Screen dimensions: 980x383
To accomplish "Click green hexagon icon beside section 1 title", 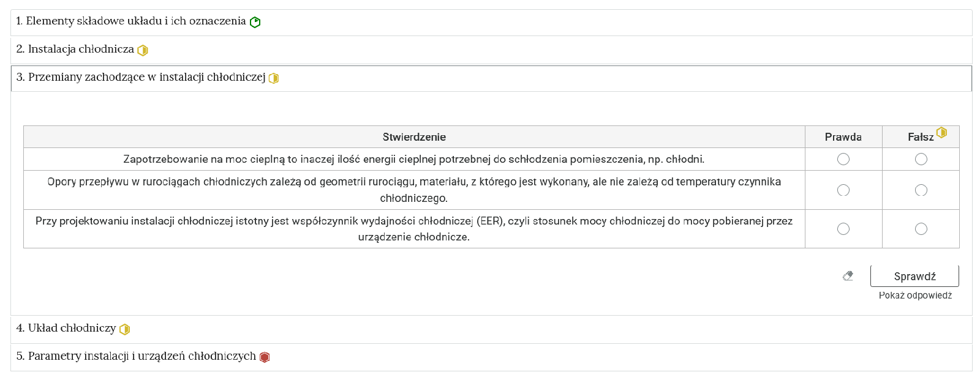I will click(255, 22).
